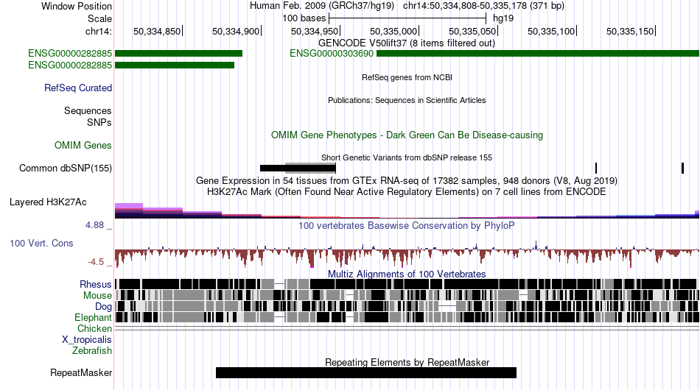The width and height of the screenshot is (700, 390).
Task: Select the ENSG00000303690 green gene bar
Action: click(x=538, y=54)
